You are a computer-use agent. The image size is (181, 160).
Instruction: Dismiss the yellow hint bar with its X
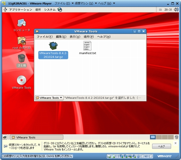175,143
